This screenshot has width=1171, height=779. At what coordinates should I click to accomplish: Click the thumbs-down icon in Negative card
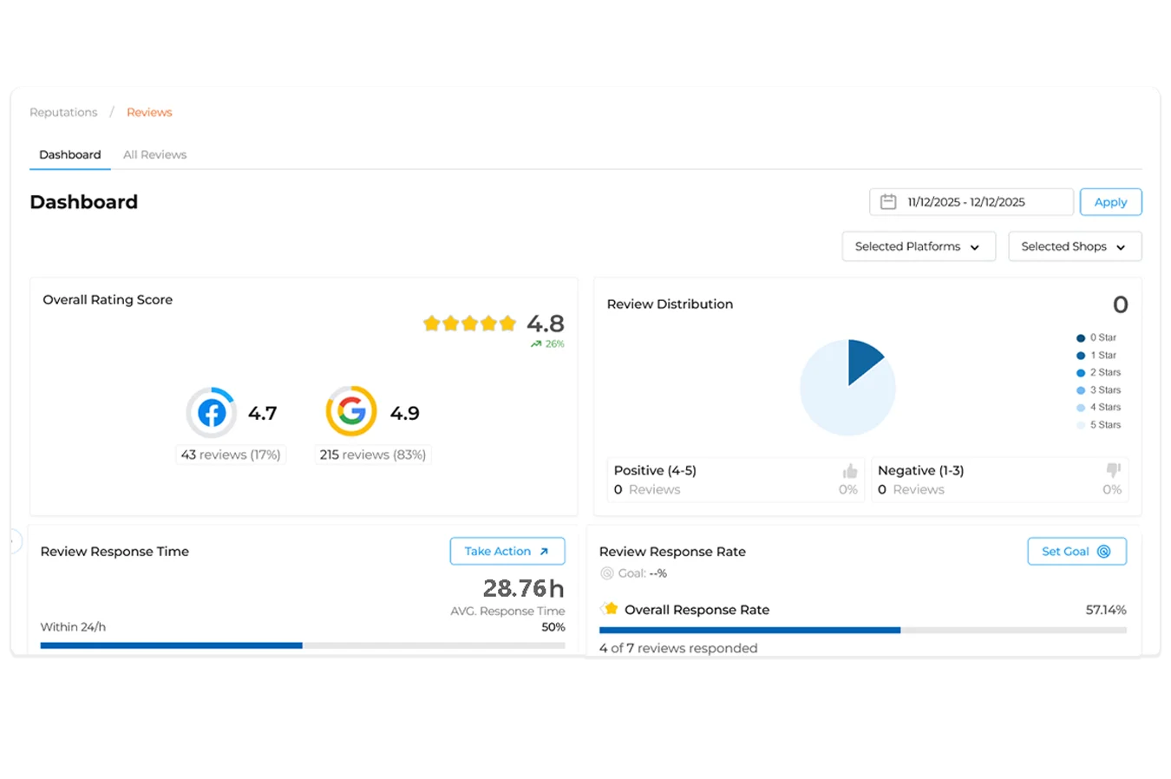pyautogui.click(x=1113, y=470)
